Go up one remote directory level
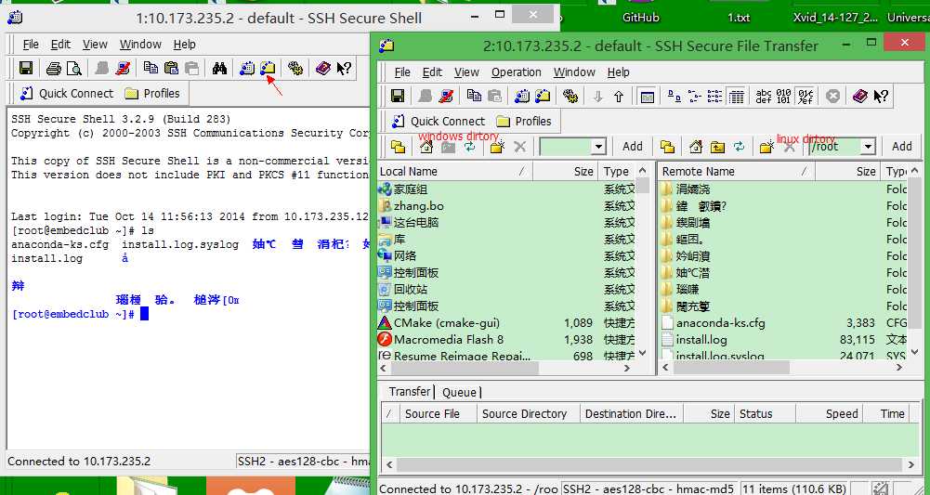This screenshot has width=930, height=495. (x=717, y=147)
